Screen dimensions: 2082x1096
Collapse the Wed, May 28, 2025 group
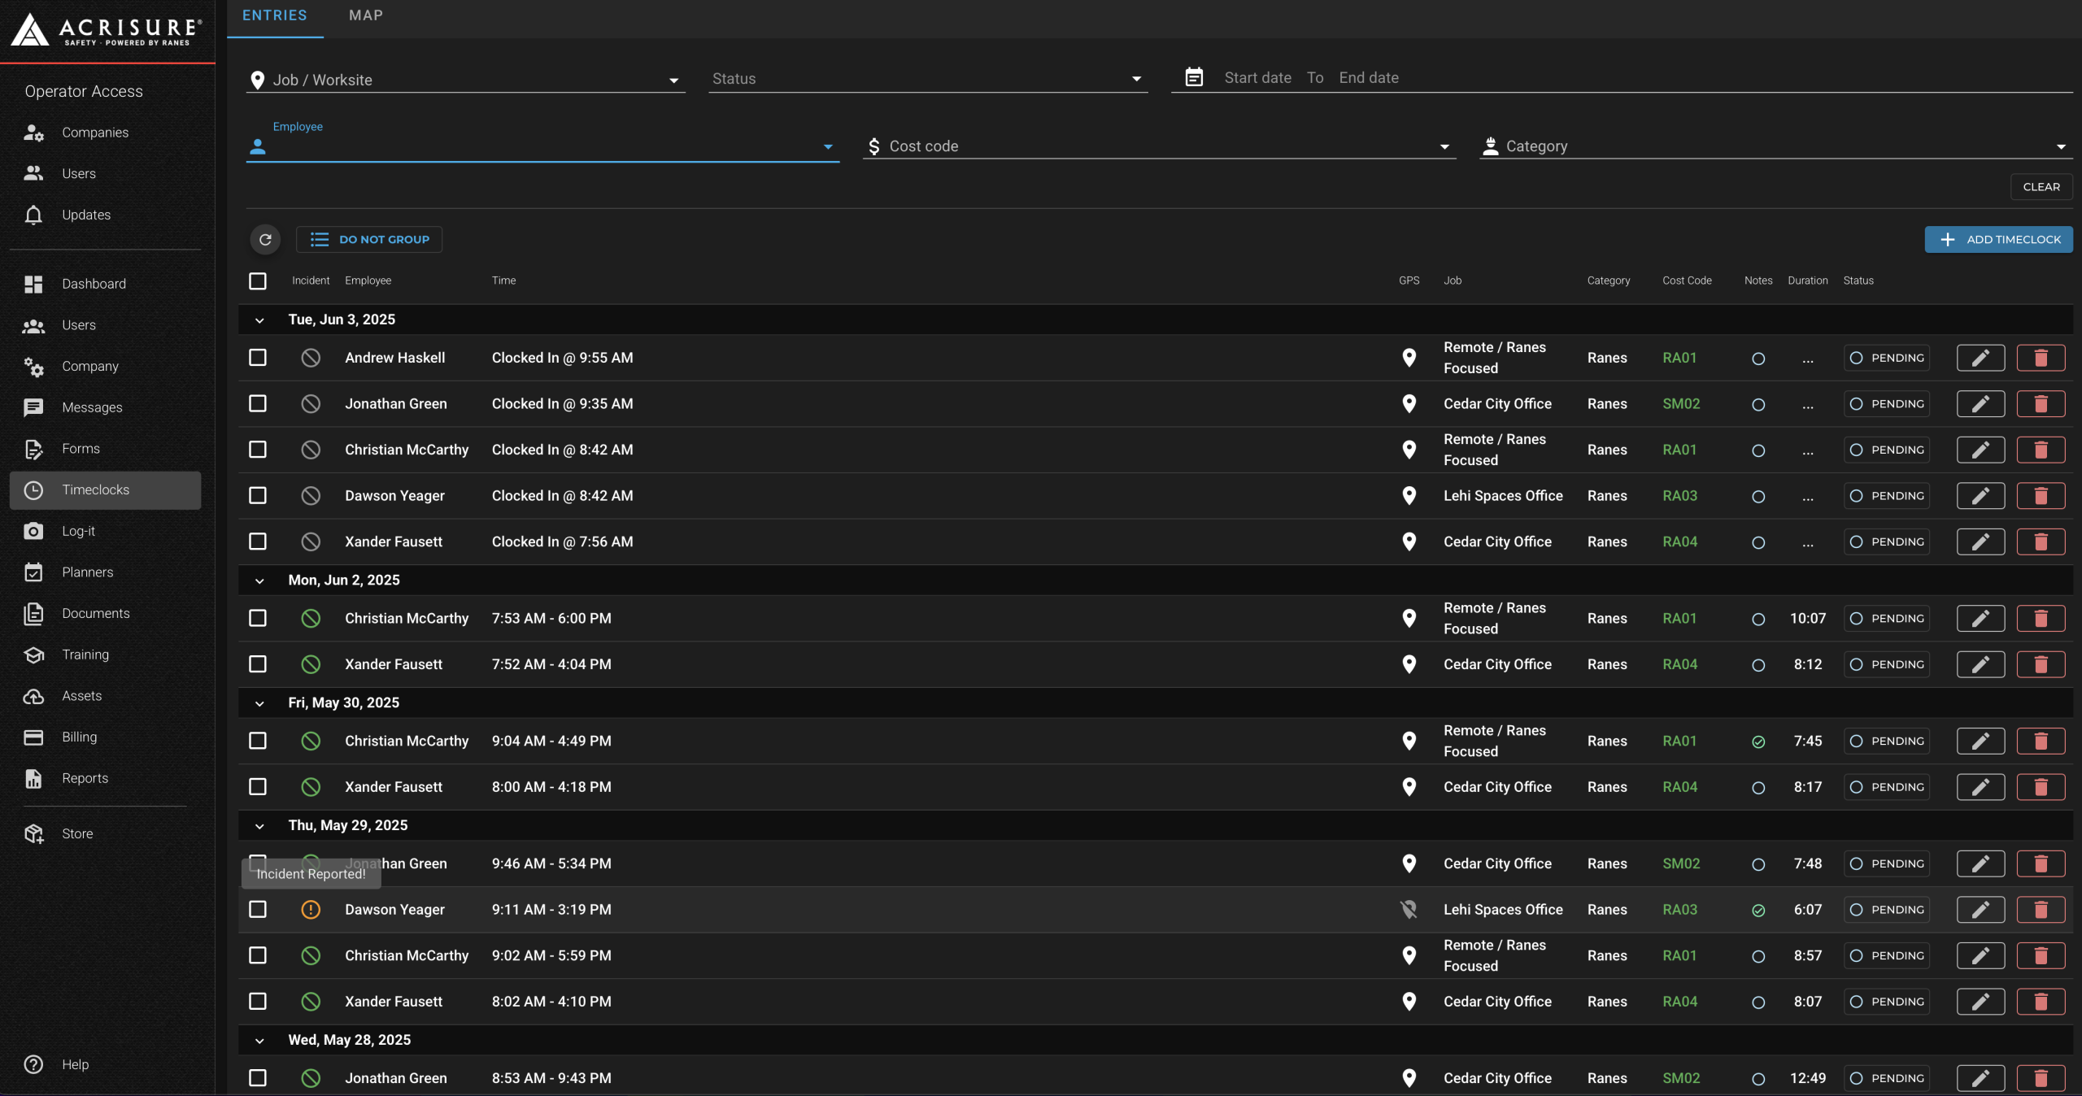(x=259, y=1041)
